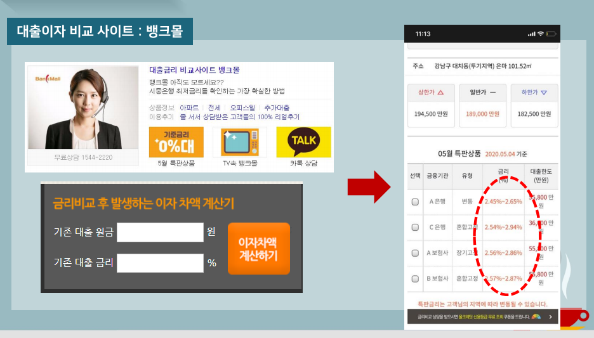Click the 하한가 blue down-triangle icon
The height and width of the screenshot is (338, 594).
[544, 93]
